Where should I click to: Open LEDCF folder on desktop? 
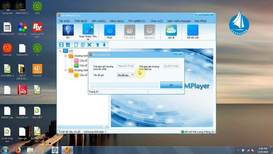click(x=22, y=72)
